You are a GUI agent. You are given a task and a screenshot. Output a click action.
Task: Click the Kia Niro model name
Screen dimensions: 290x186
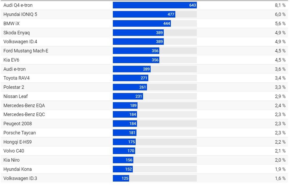[12, 160]
